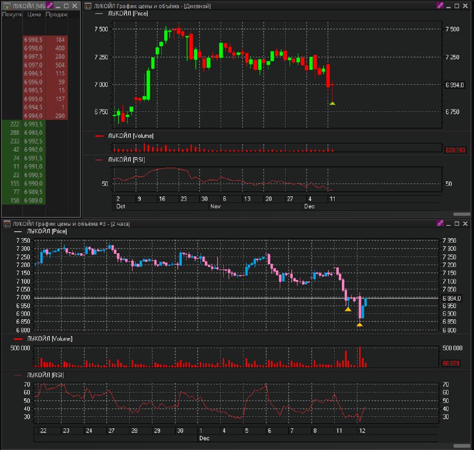The image size is (474, 450).
Task: Close the 2-hour chart window
Action: point(465,223)
